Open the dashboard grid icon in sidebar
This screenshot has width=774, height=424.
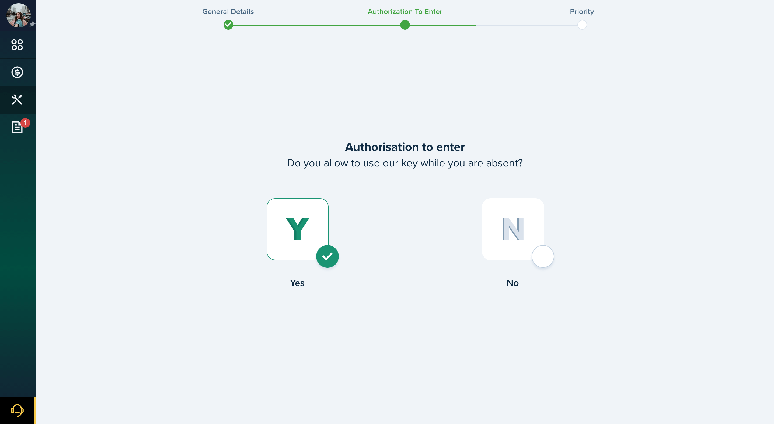tap(17, 45)
